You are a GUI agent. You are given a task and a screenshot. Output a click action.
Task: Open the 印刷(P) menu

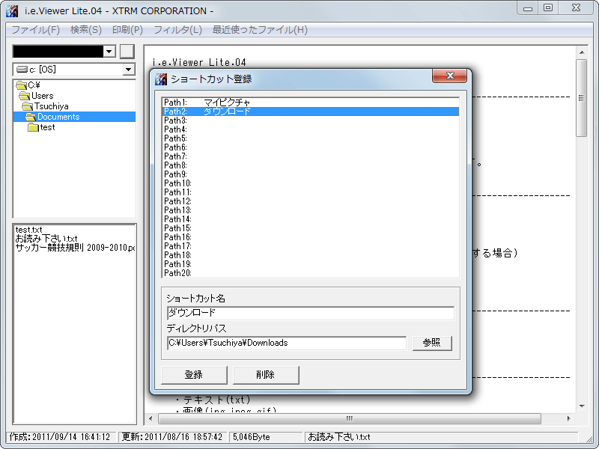click(127, 30)
